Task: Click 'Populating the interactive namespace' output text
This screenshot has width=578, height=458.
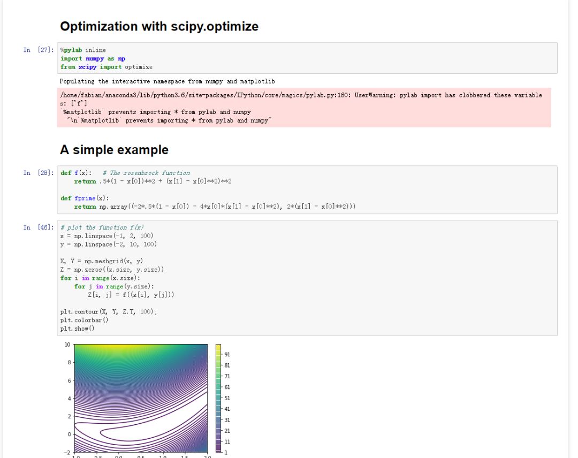Action: (x=168, y=81)
